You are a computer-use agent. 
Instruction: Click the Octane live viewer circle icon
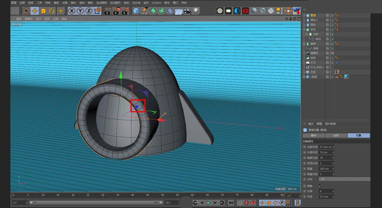pyautogui.click(x=220, y=11)
